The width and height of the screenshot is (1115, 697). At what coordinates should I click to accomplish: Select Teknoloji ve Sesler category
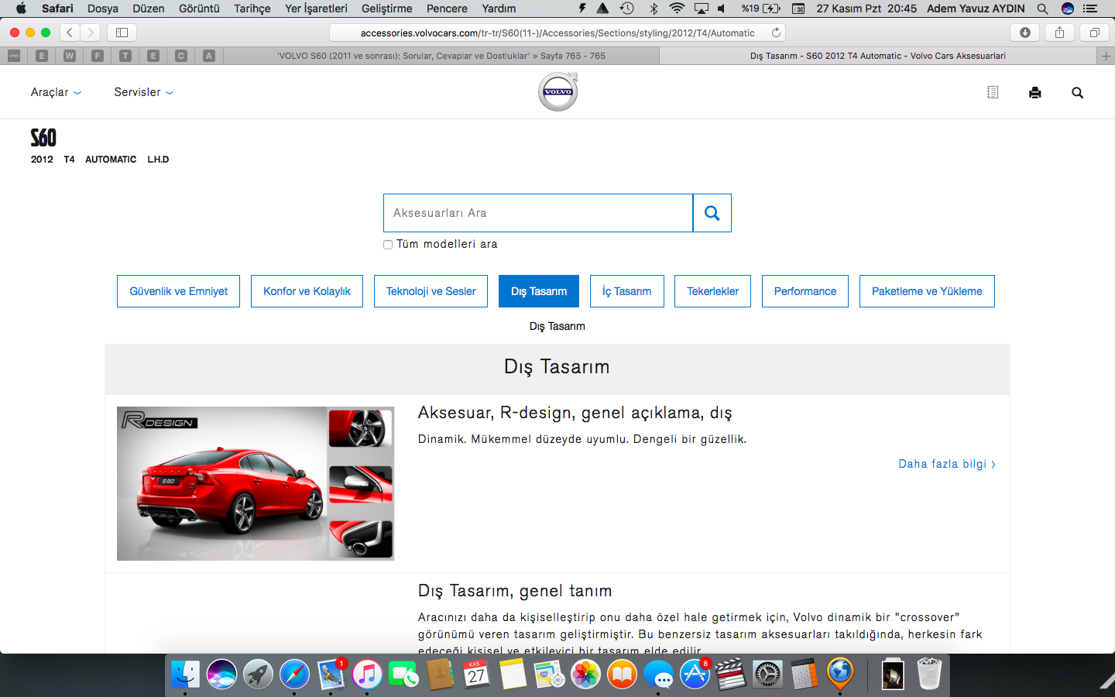point(431,291)
